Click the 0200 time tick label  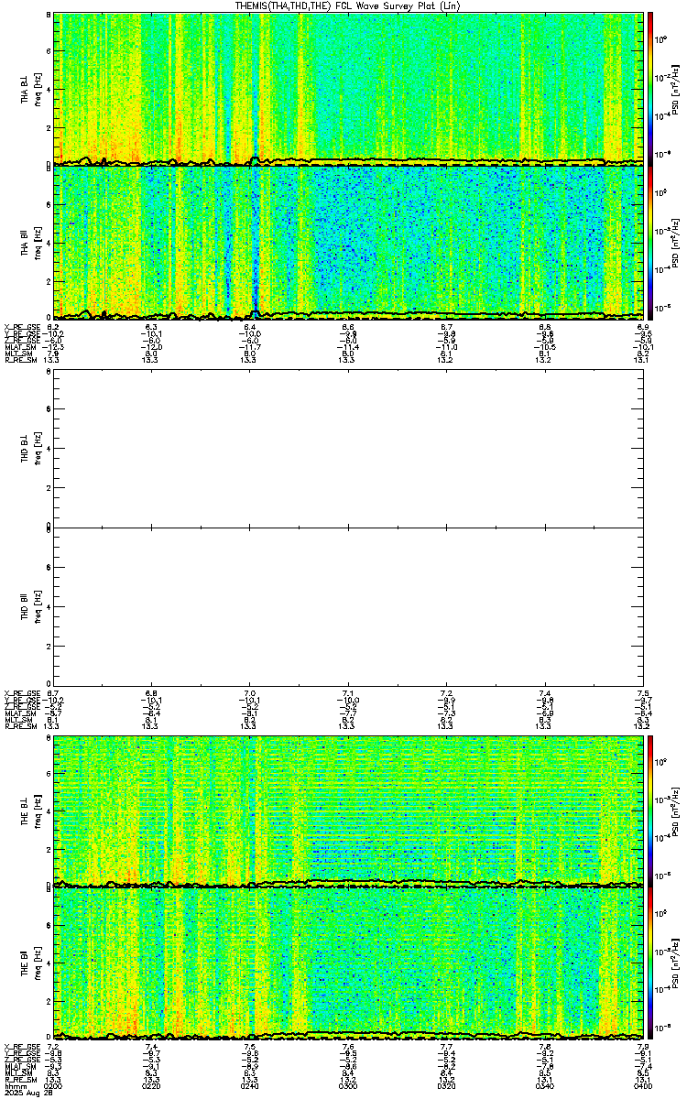(53, 1086)
